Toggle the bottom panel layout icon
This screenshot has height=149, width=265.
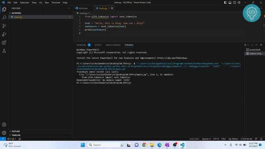point(230,2)
